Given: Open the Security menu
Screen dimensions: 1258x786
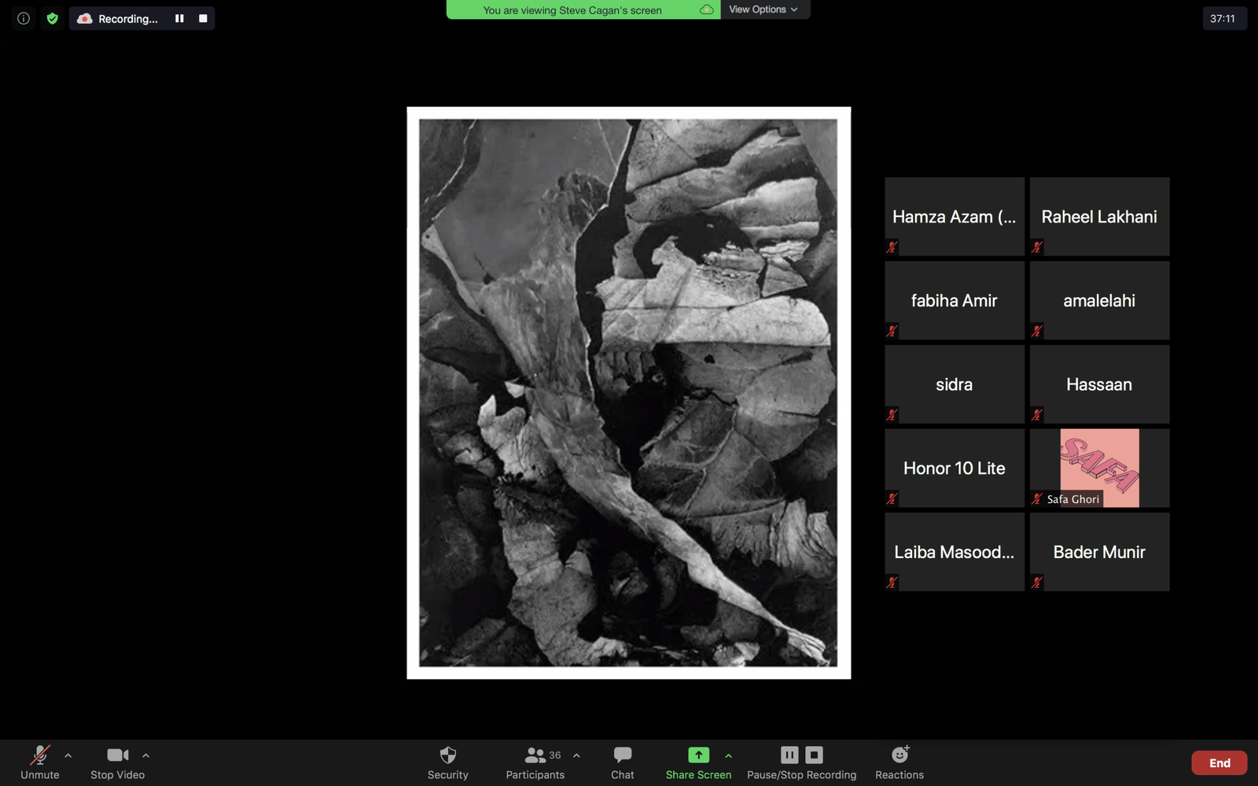Looking at the screenshot, I should tap(447, 762).
